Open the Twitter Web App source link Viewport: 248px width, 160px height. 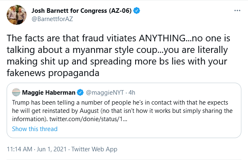pyautogui.click(x=94, y=149)
